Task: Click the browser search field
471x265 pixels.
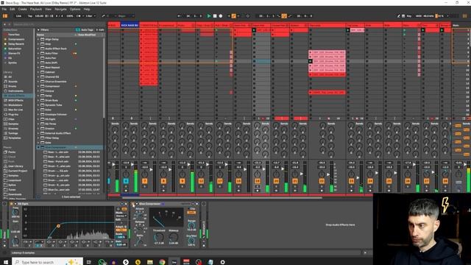Action: 59,24
